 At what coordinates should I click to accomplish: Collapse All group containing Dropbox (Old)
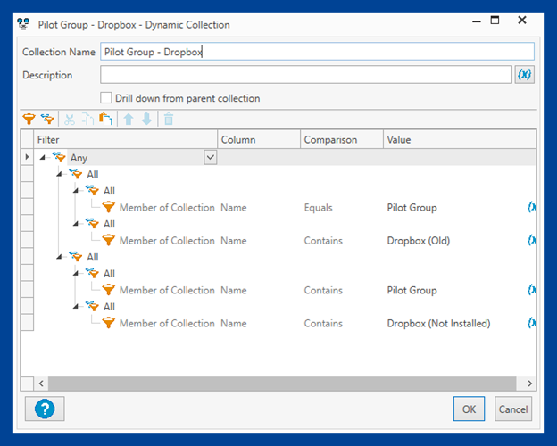click(x=76, y=224)
